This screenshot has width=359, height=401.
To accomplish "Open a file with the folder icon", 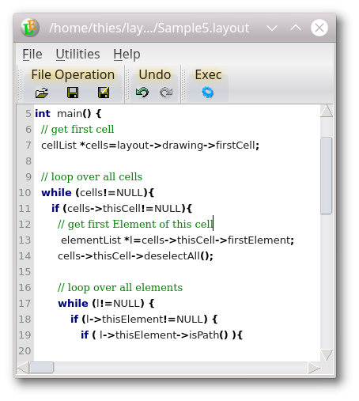I will 42,93.
